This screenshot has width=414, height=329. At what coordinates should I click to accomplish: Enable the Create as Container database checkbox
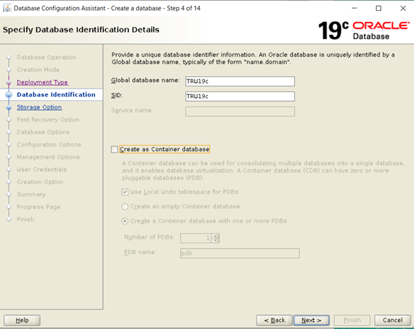point(114,149)
